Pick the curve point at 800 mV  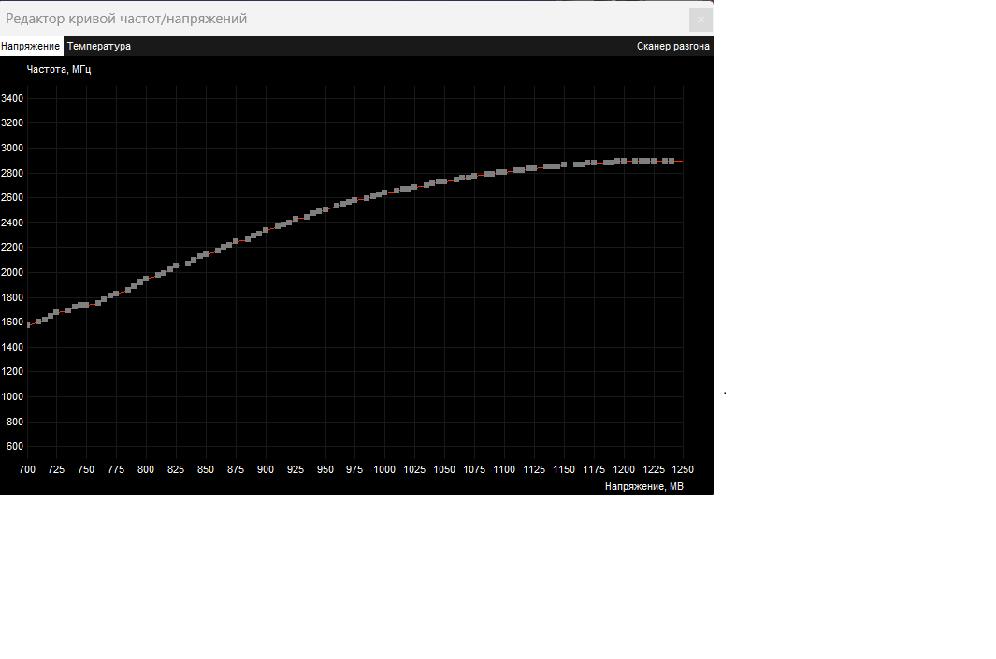(147, 279)
